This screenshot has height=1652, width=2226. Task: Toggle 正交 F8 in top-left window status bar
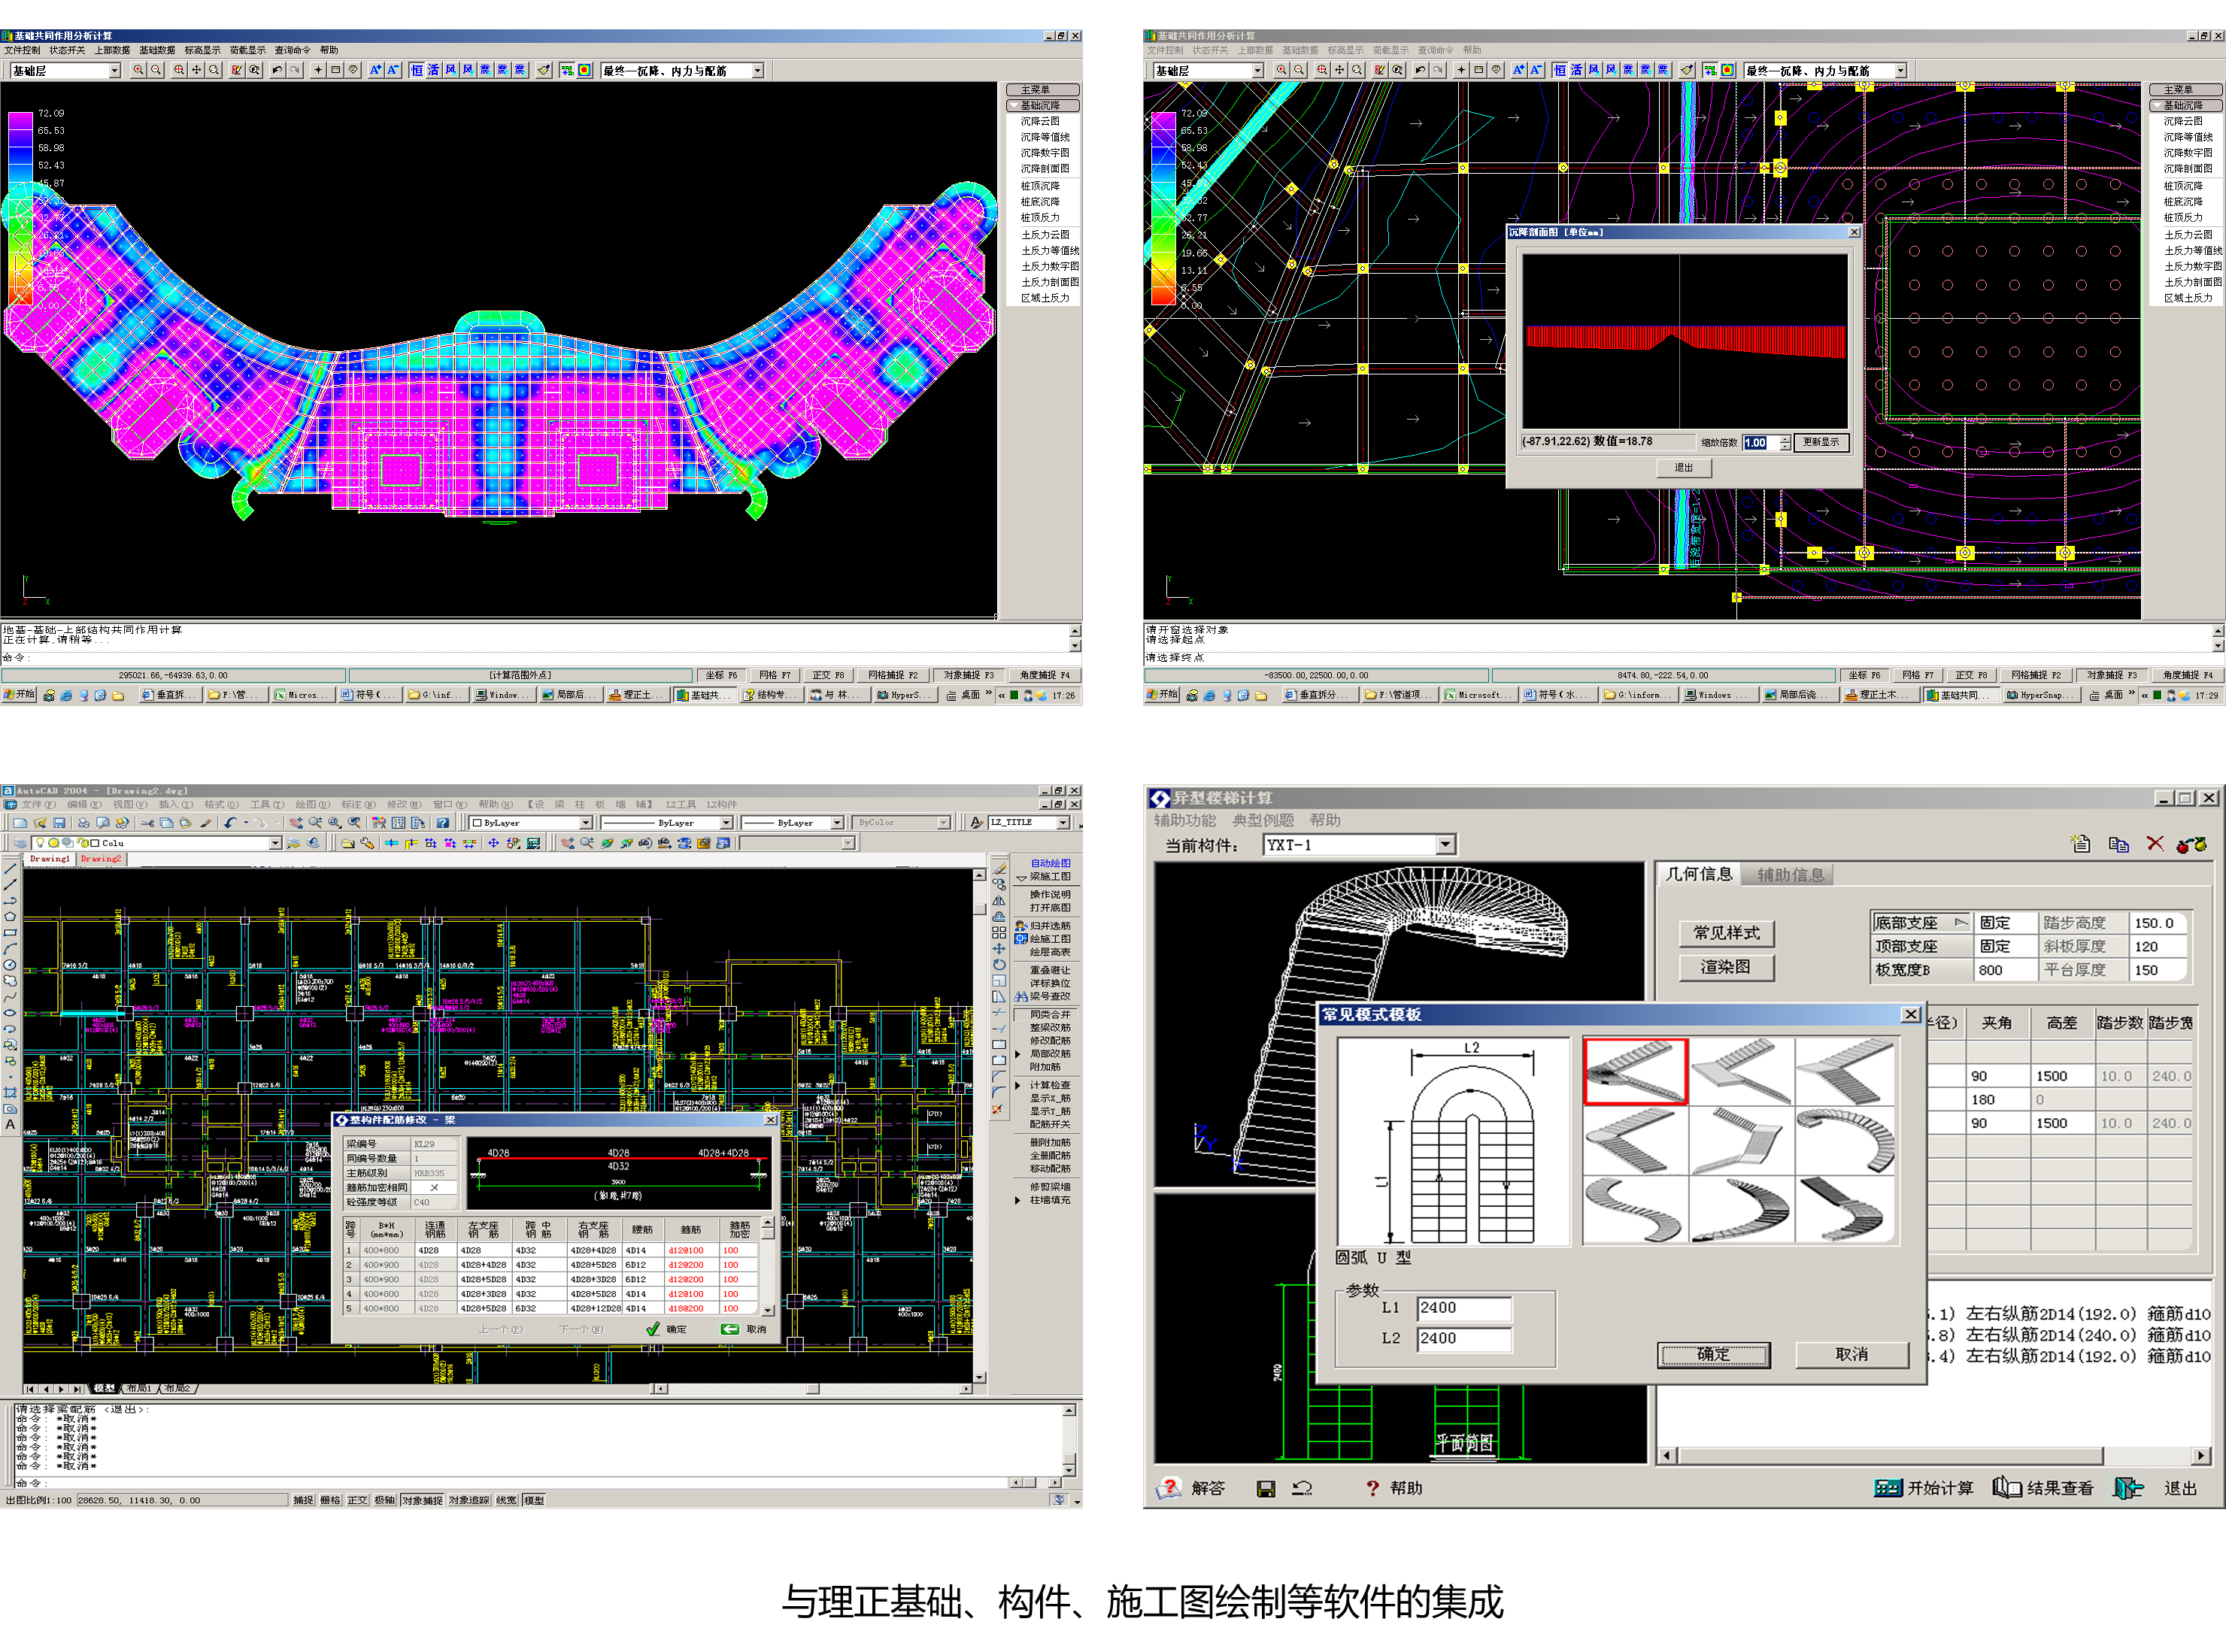[827, 675]
